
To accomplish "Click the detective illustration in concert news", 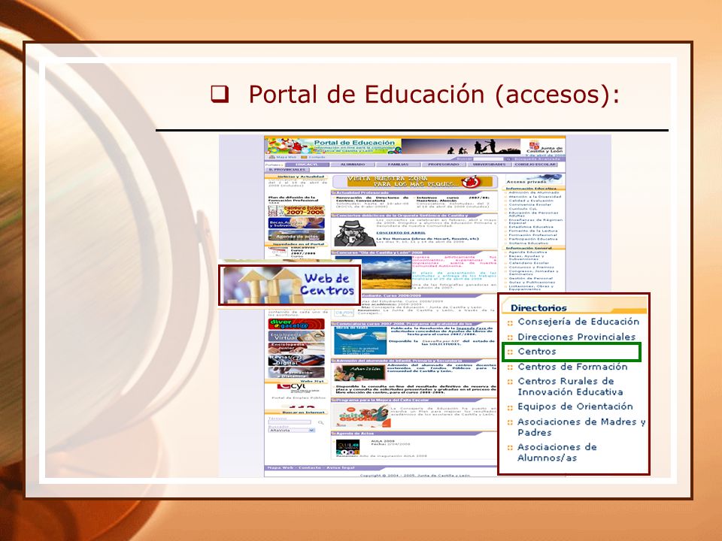I will (x=354, y=233).
